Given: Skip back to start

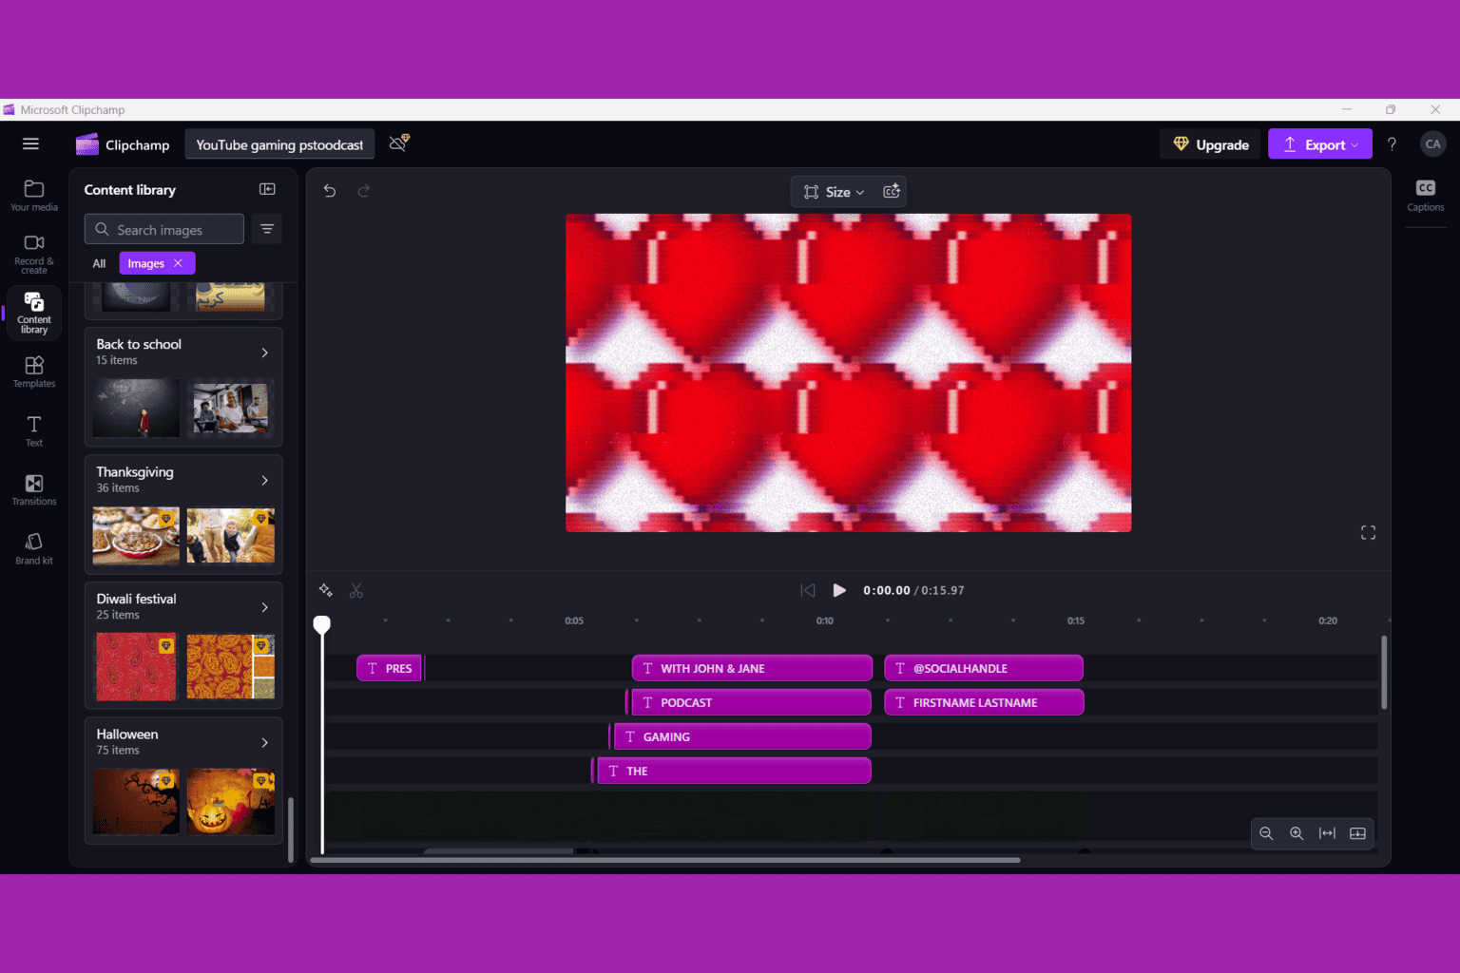Looking at the screenshot, I should tap(808, 590).
